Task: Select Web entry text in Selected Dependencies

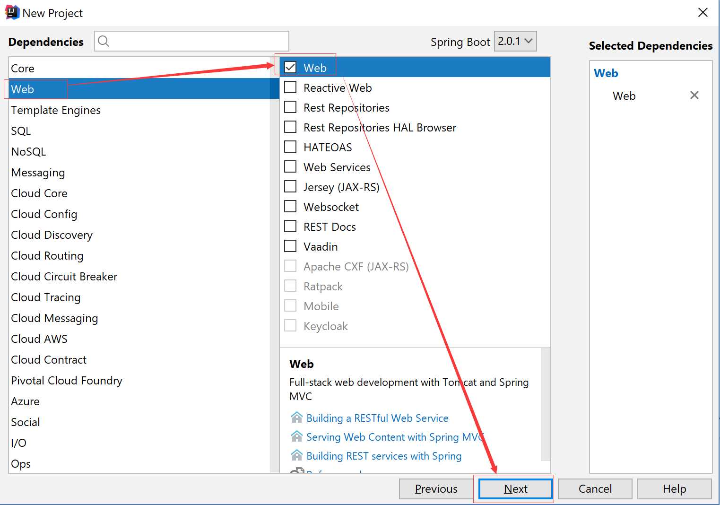Action: pyautogui.click(x=624, y=96)
